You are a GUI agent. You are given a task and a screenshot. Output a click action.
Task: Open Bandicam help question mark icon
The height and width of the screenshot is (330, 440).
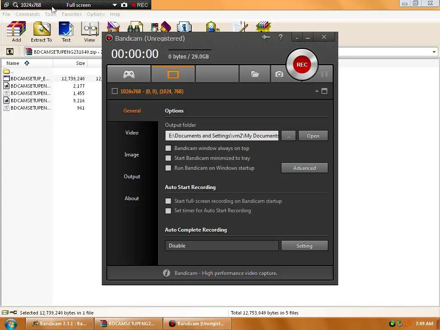(x=281, y=37)
